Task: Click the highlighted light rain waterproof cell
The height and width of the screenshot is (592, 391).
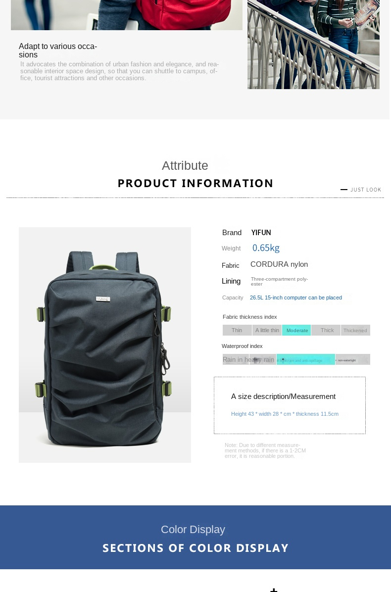Action: [306, 359]
